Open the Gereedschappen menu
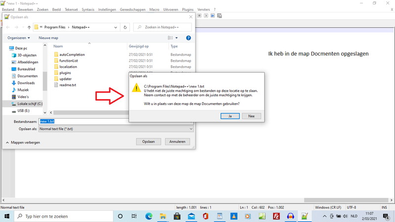 click(132, 9)
